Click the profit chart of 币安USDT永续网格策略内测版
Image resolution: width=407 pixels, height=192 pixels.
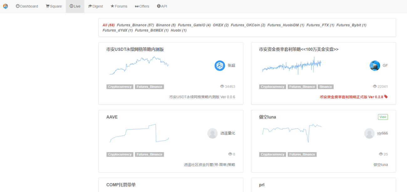click(x=139, y=66)
